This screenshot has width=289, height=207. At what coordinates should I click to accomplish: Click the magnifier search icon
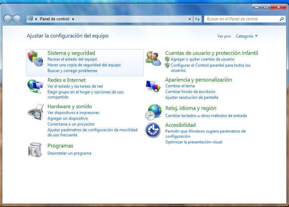coord(282,19)
